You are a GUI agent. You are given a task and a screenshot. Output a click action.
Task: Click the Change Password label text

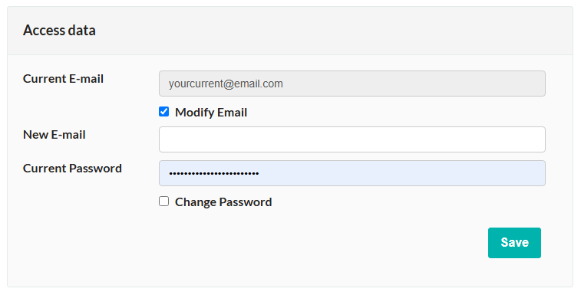coord(223,202)
